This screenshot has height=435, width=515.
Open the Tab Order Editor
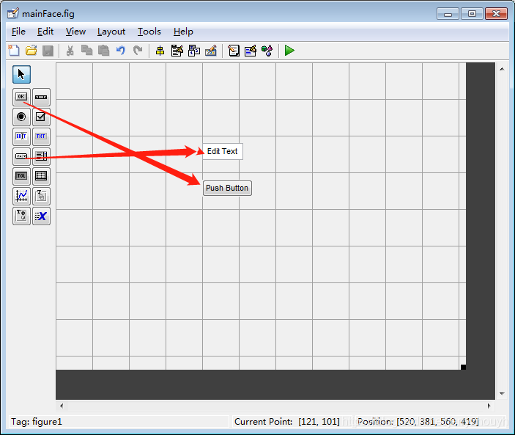pyautogui.click(x=194, y=51)
